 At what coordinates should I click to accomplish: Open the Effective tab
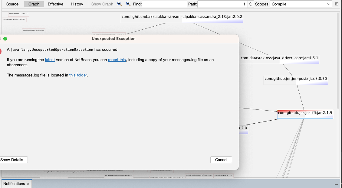tap(55, 4)
